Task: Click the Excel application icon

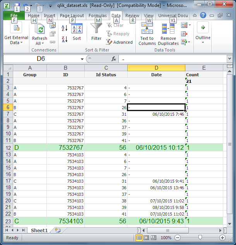Action: coord(7,6)
